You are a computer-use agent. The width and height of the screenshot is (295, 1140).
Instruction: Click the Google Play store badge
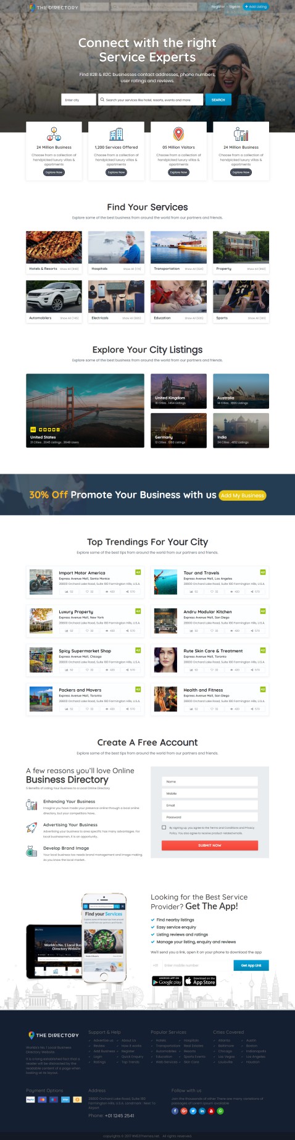click(167, 981)
